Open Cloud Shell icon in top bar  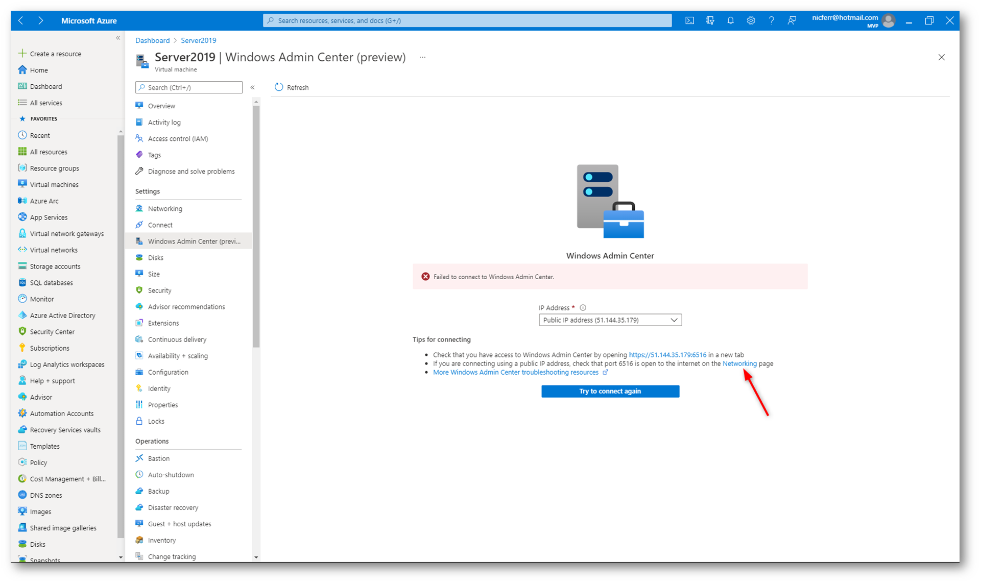click(689, 20)
